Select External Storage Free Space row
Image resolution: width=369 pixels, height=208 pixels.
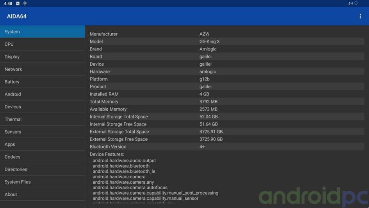point(227,140)
